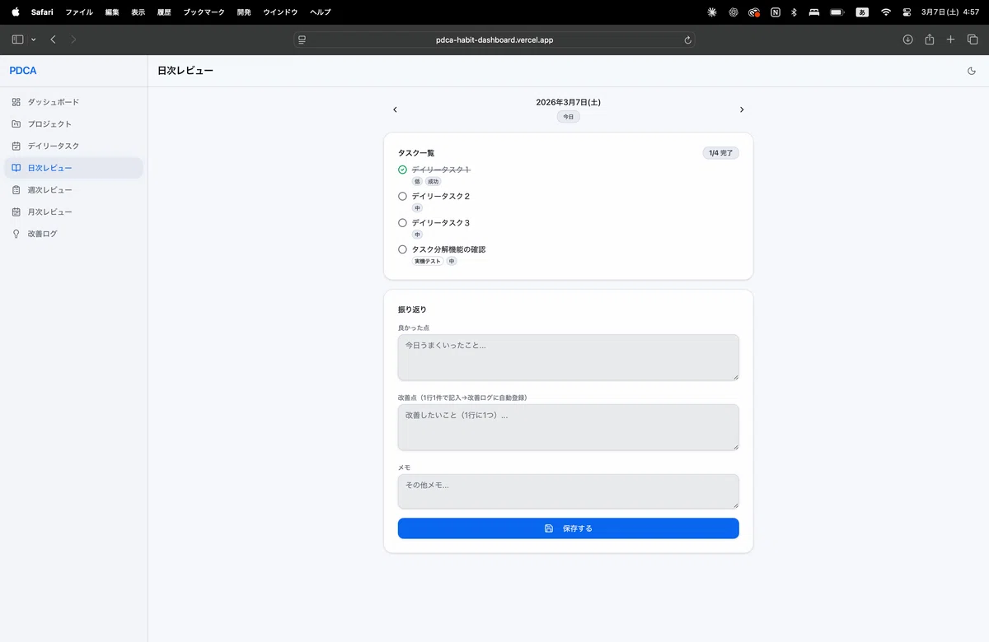Open Wi-Fi status in menu bar
The width and height of the screenshot is (989, 642).
[886, 12]
